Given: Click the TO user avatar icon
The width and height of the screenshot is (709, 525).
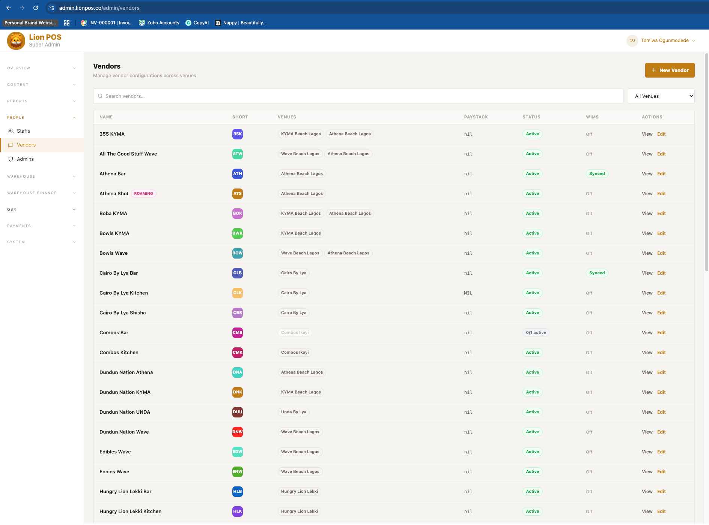Looking at the screenshot, I should (632, 40).
